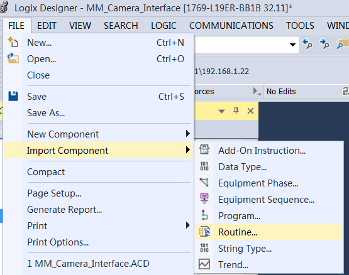The width and height of the screenshot is (349, 275).
Task: Click the String Type binary icon
Action: [204, 247]
